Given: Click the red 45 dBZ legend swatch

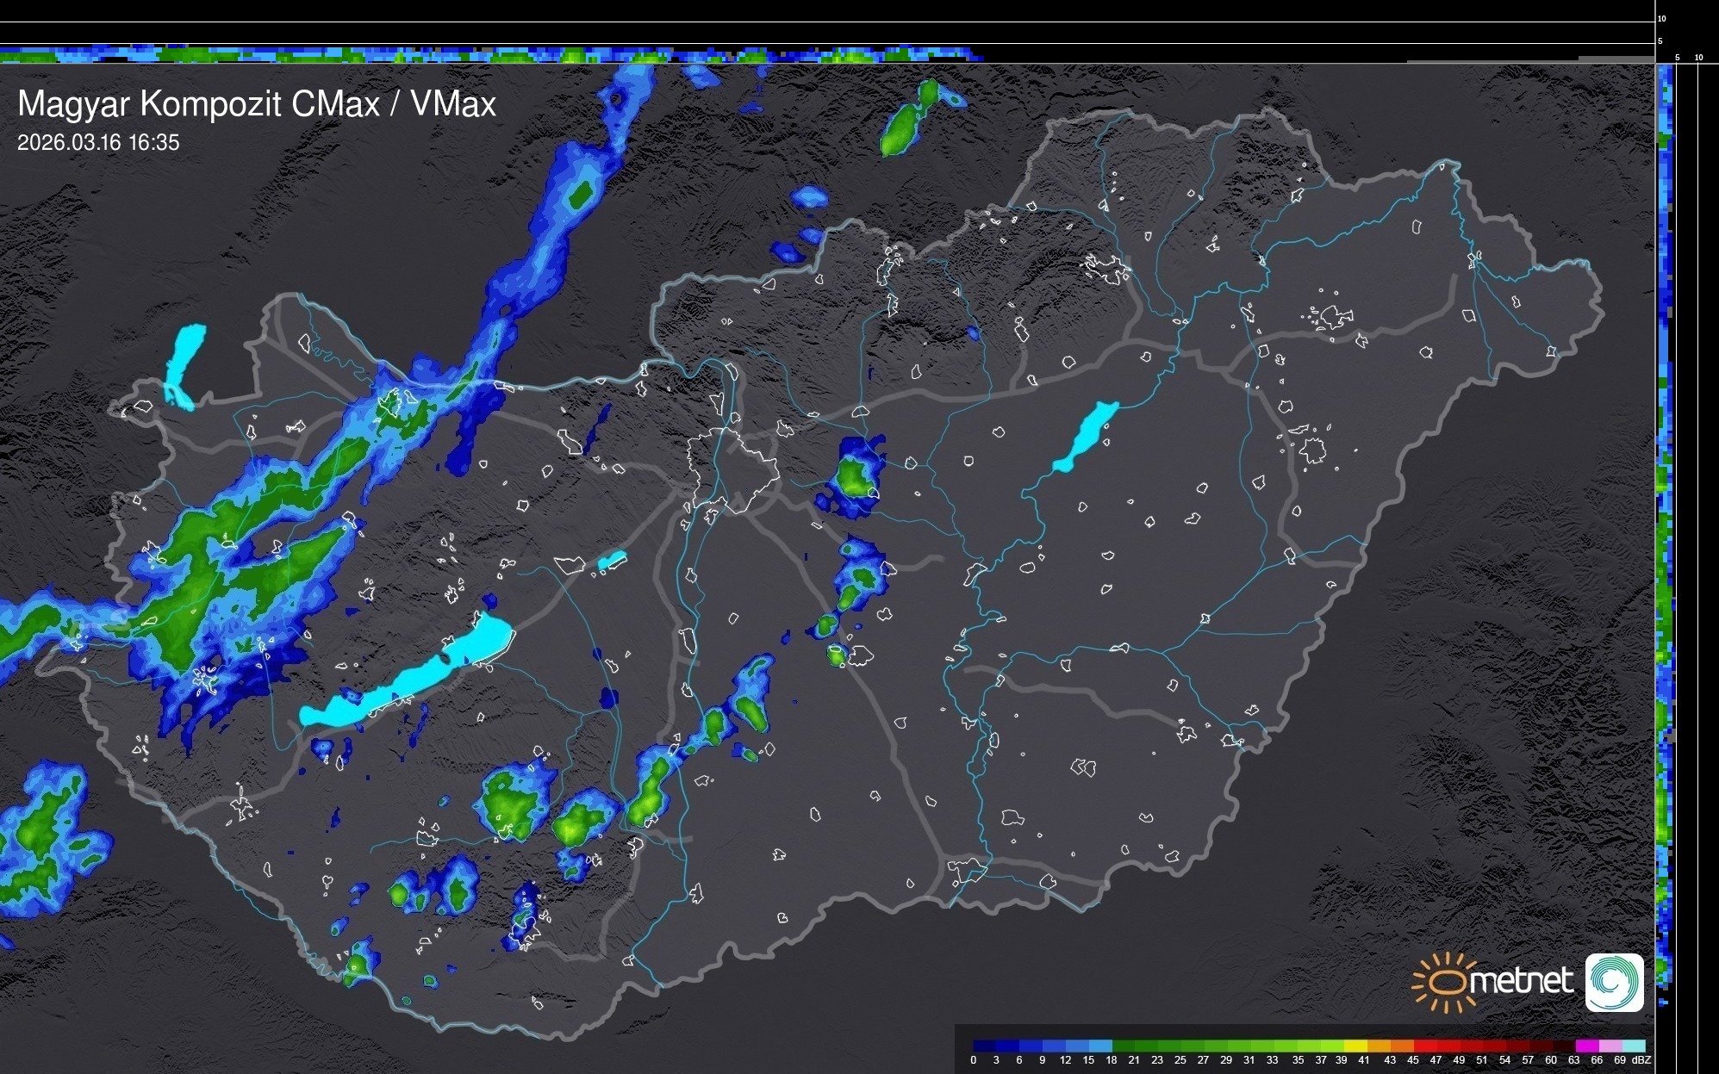Looking at the screenshot, I should [1424, 1046].
